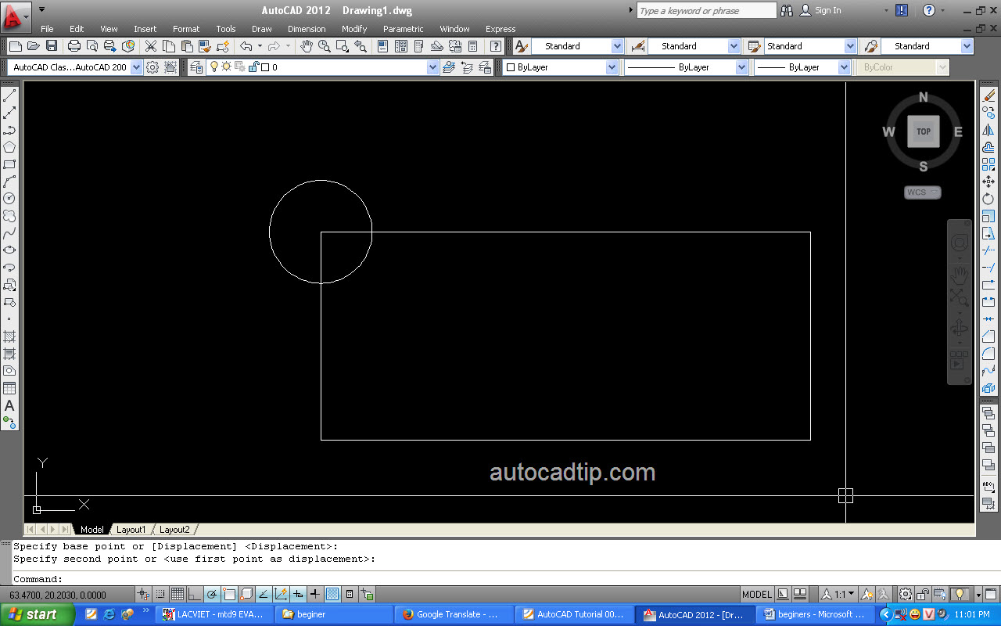Select the Line tool in Draw toolbar
1001x626 pixels.
[x=9, y=95]
